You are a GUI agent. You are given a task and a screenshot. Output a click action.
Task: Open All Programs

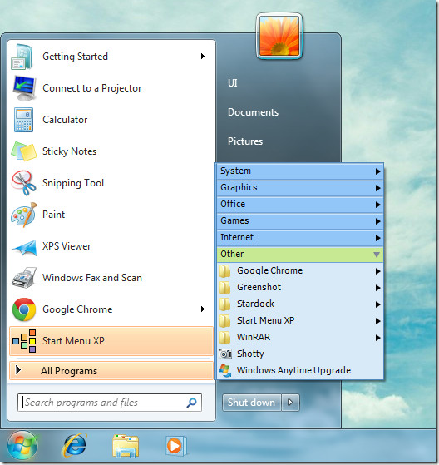point(111,371)
